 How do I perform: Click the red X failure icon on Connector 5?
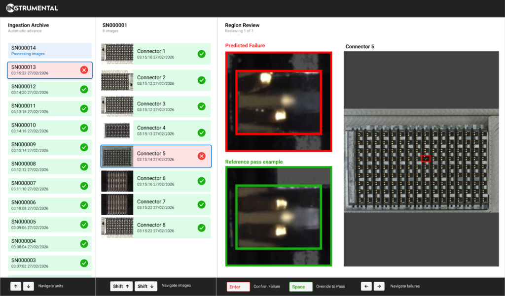coord(201,156)
